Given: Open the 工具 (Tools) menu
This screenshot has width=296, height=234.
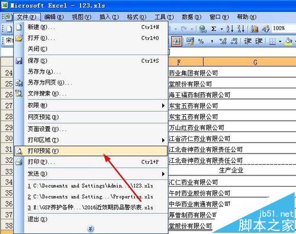Looking at the screenshot, I should (x=164, y=17).
